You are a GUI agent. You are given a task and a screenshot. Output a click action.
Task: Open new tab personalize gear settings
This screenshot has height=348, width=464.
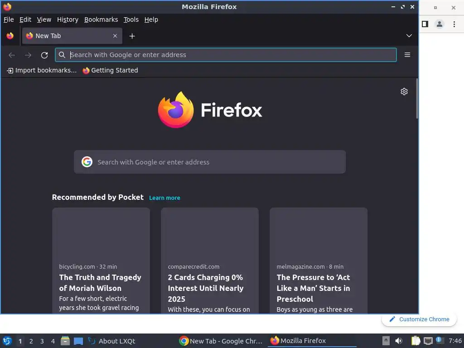pos(404,92)
